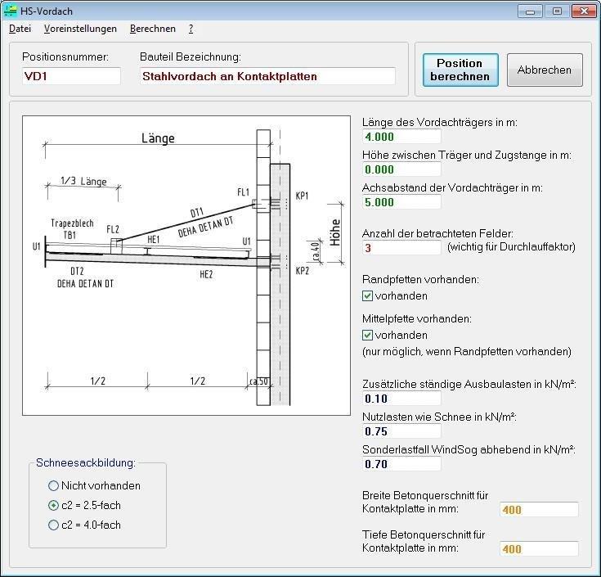This screenshot has height=577, width=601.
Task: Focus the Anzahl der betrachteten Felder field
Action: tap(401, 248)
